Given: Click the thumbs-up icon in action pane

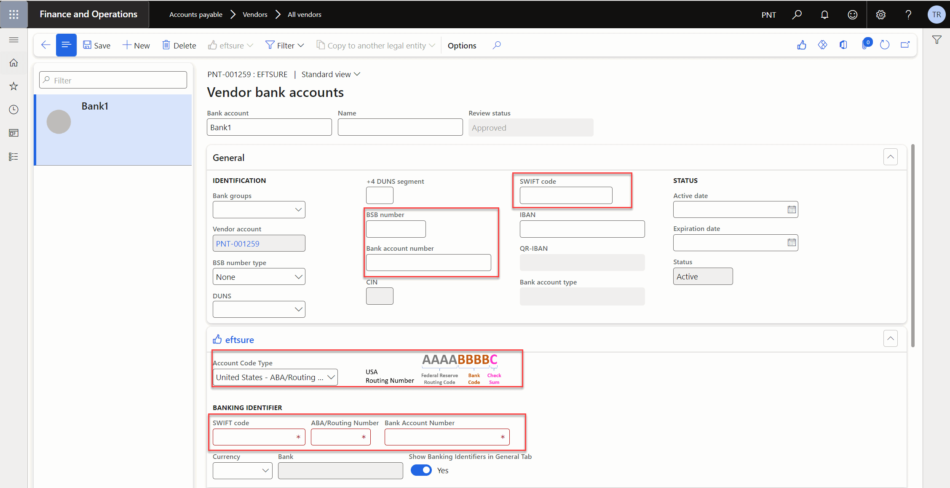Looking at the screenshot, I should coord(802,45).
